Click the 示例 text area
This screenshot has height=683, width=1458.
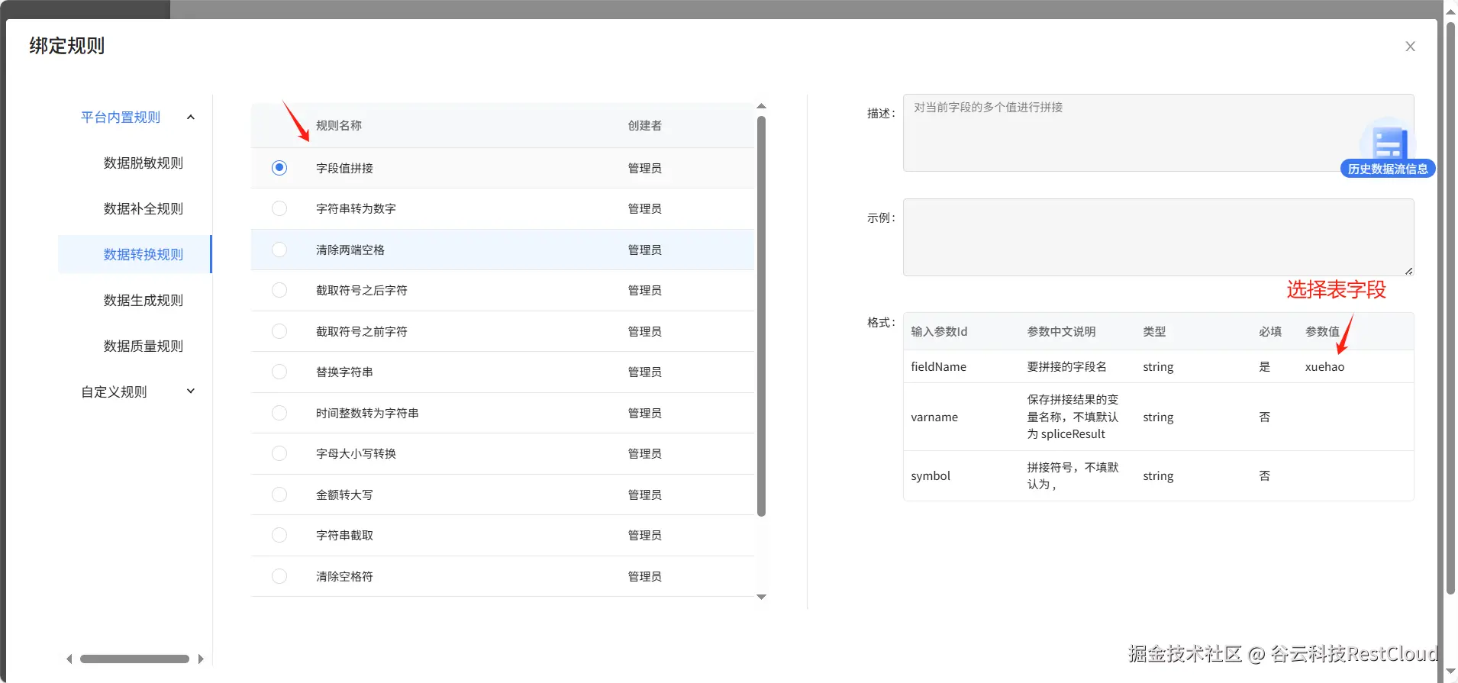[x=1157, y=237]
